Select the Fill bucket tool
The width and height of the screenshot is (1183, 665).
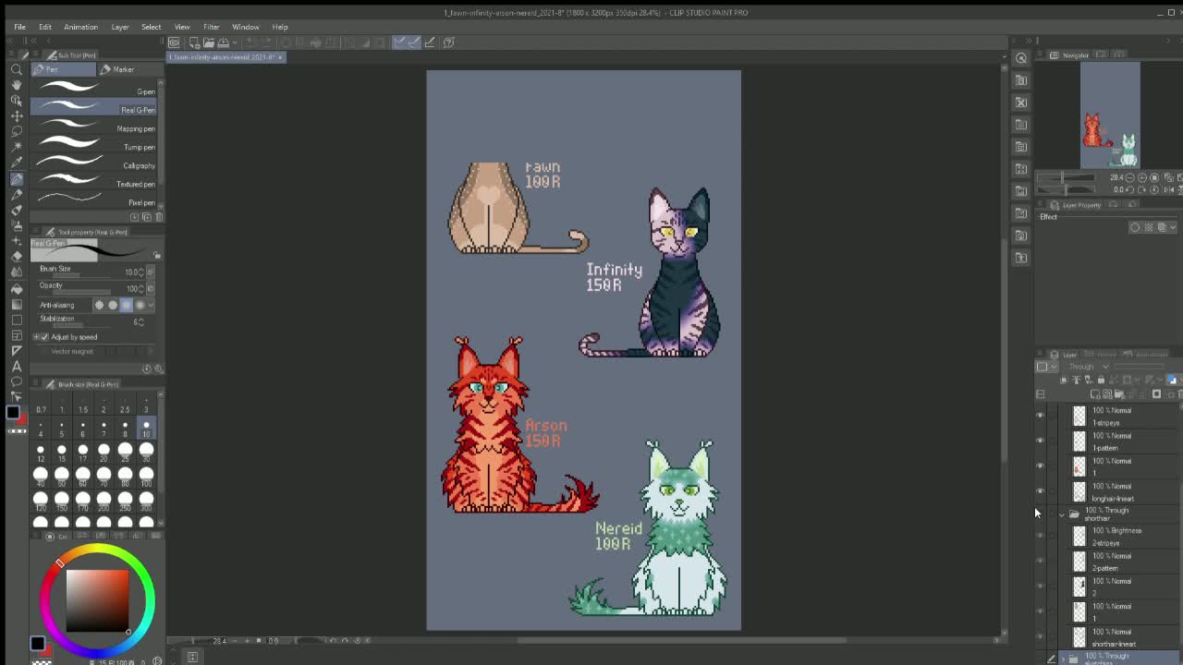(17, 288)
